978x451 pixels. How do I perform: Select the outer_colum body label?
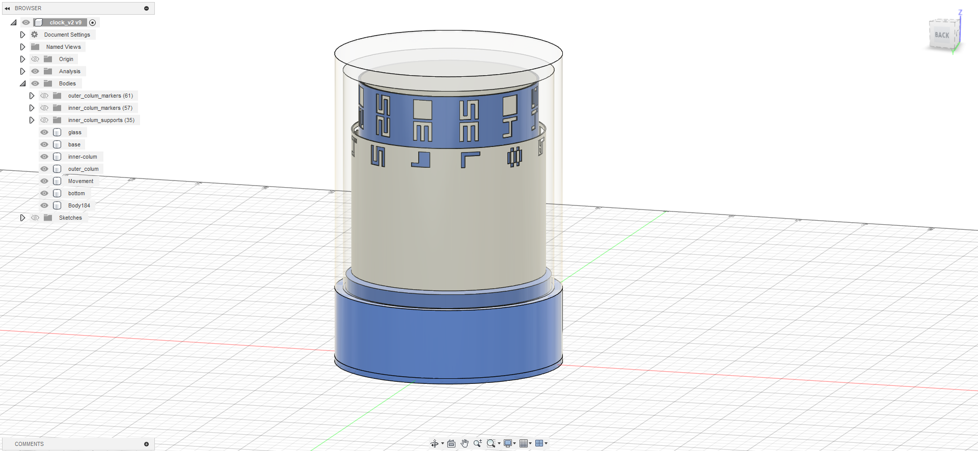(x=84, y=169)
